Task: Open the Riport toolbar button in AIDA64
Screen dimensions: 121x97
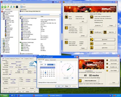Action: coord(23,7)
